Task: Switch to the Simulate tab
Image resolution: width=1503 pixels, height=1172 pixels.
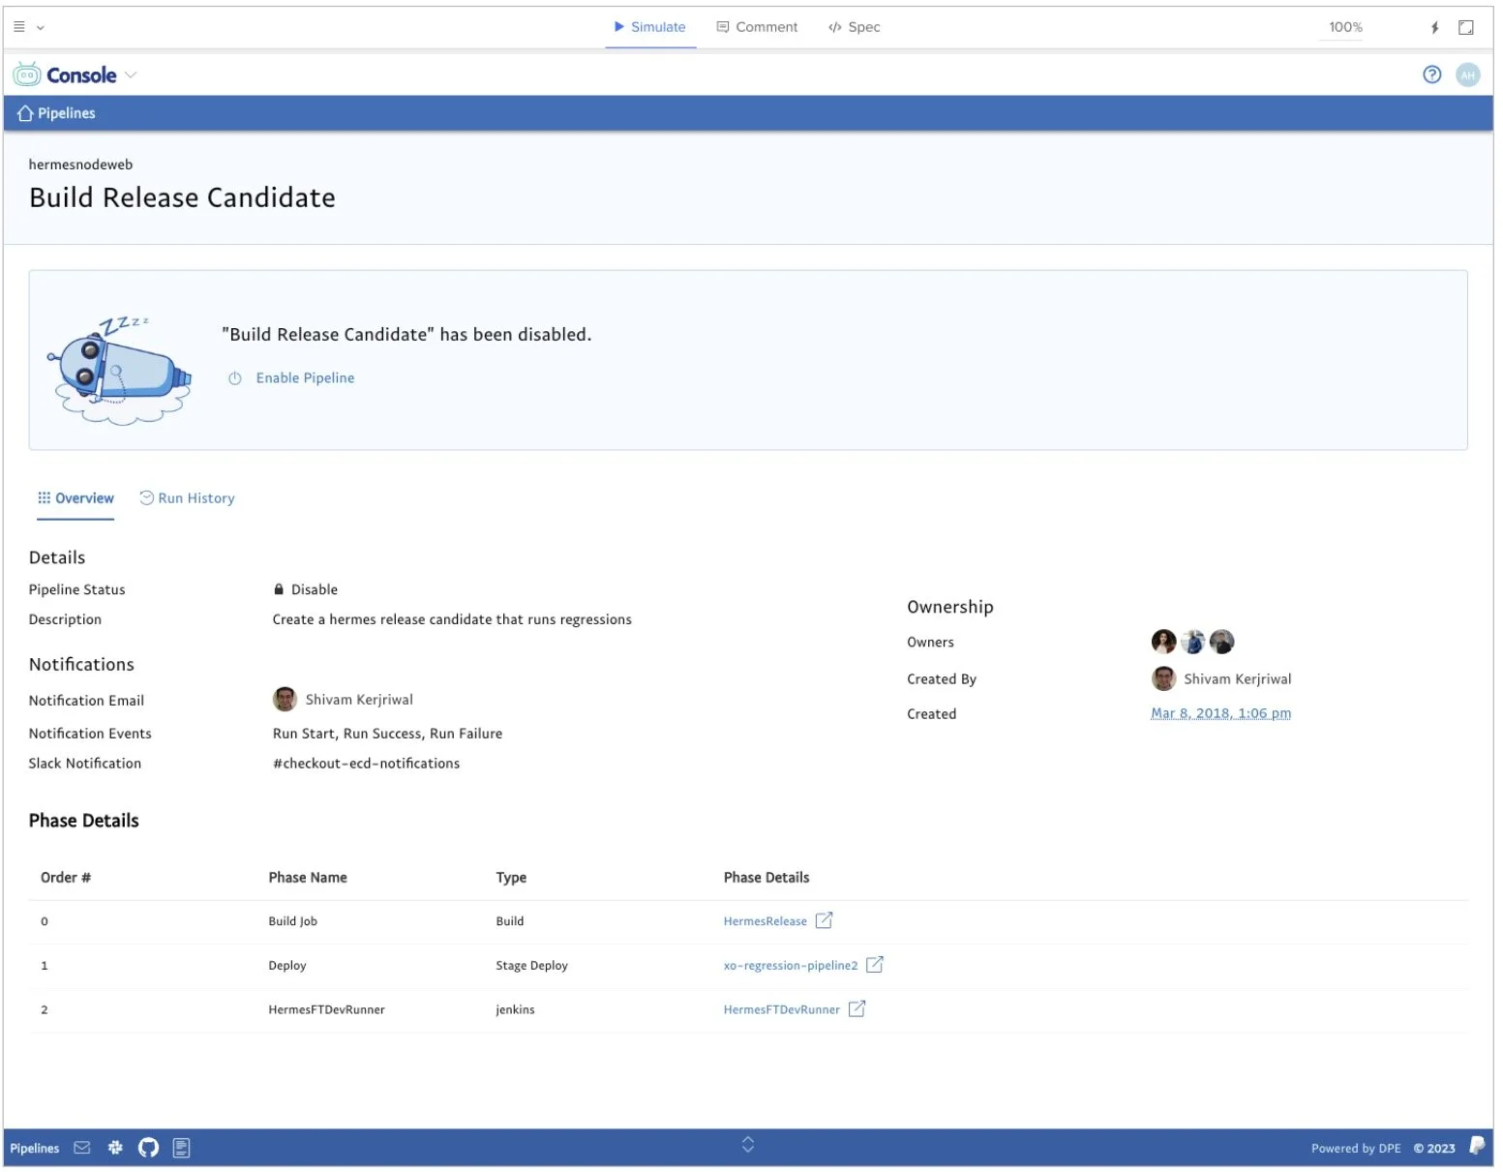Action: tap(650, 27)
